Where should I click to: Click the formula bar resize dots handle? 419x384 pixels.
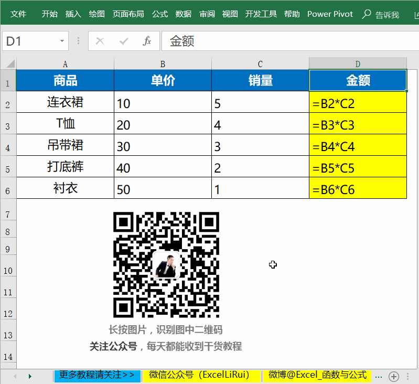(x=78, y=41)
